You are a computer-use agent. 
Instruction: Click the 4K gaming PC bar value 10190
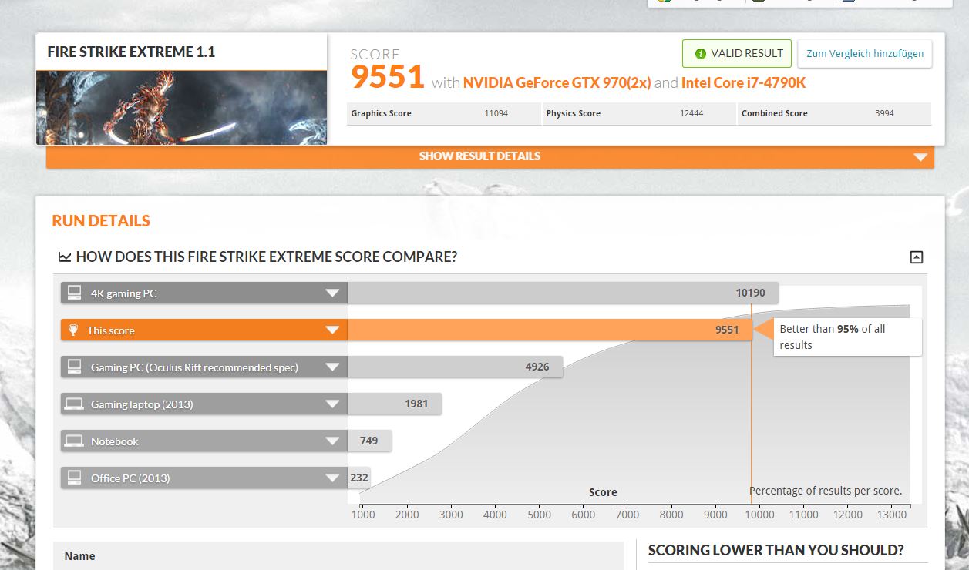click(750, 293)
